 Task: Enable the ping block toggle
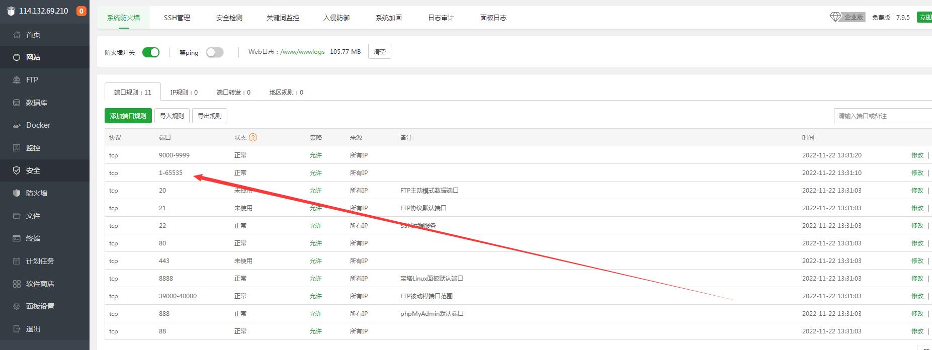point(215,52)
